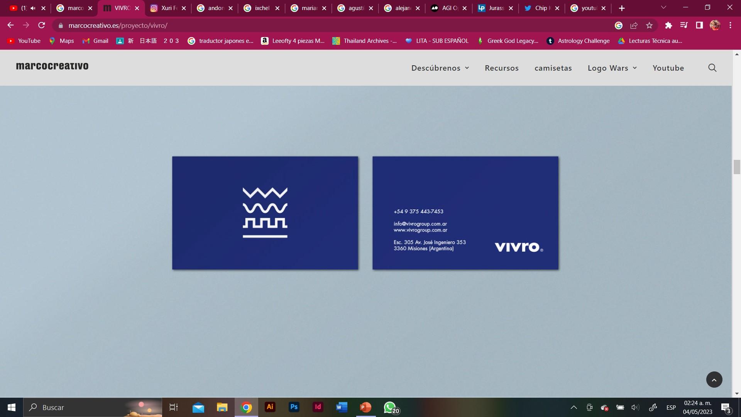Click the scroll-to-top round arrow button
741x417 pixels.
[x=714, y=380]
